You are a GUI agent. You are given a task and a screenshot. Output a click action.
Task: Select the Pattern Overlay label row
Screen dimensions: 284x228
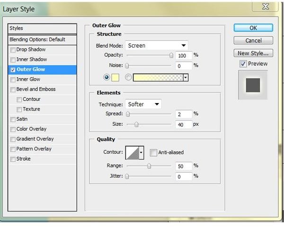[x=42, y=149]
